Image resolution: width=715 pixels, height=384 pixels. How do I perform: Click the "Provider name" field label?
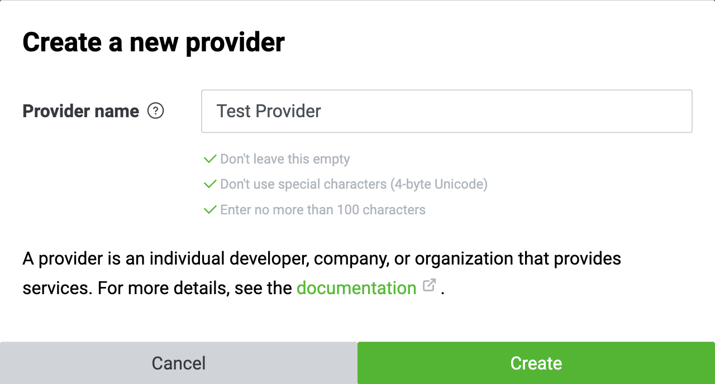point(80,111)
